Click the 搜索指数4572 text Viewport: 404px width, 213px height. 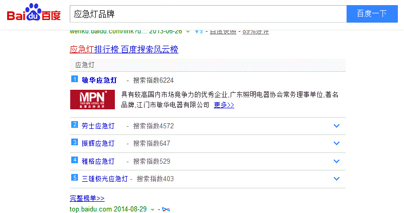tap(153, 126)
